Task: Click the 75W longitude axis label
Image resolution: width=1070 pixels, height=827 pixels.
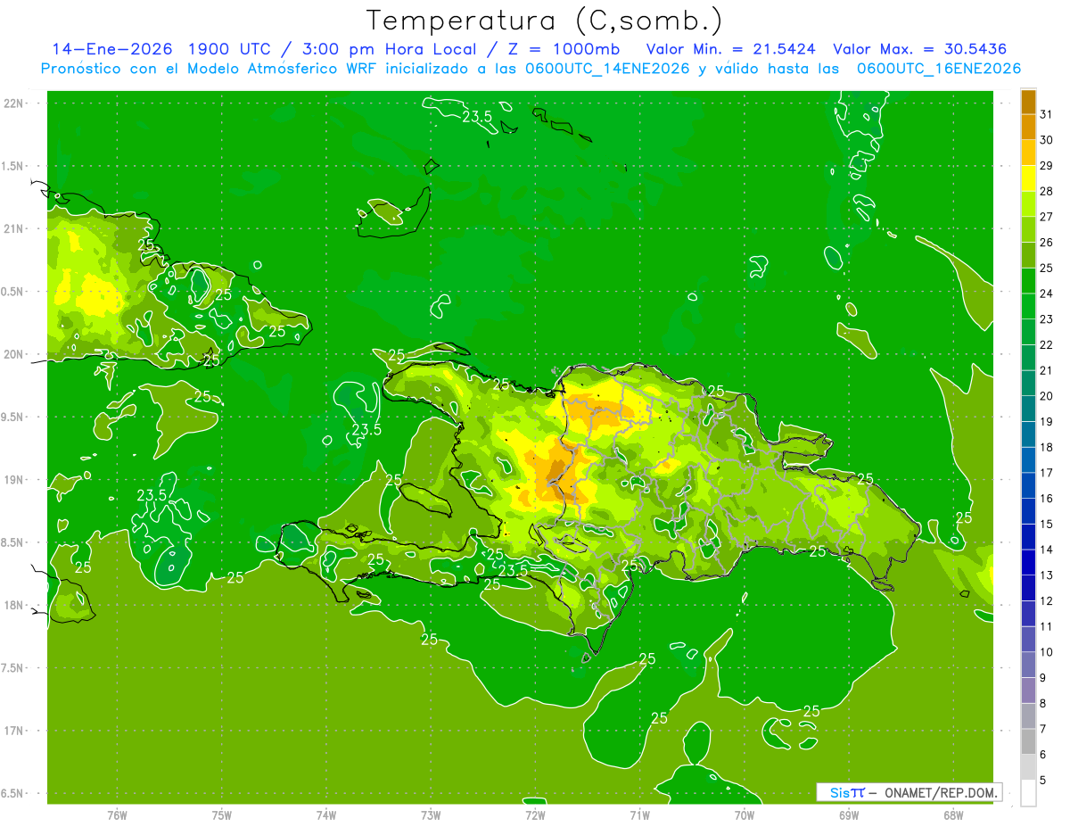Action: [x=222, y=815]
